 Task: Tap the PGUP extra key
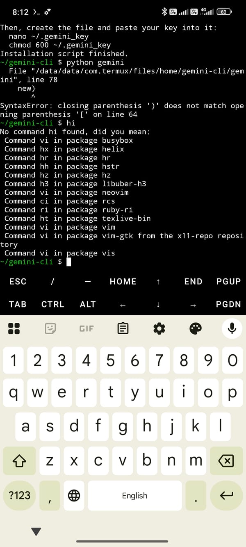coord(228,282)
